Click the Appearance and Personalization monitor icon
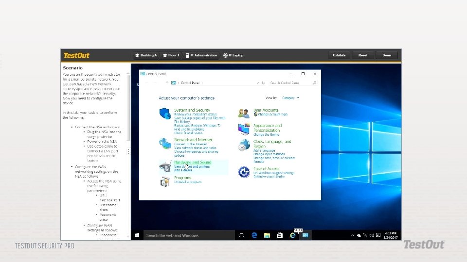 (244, 129)
